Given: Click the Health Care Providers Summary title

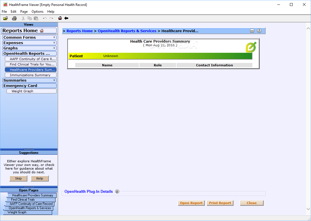Looking at the screenshot, I should click(160, 41).
